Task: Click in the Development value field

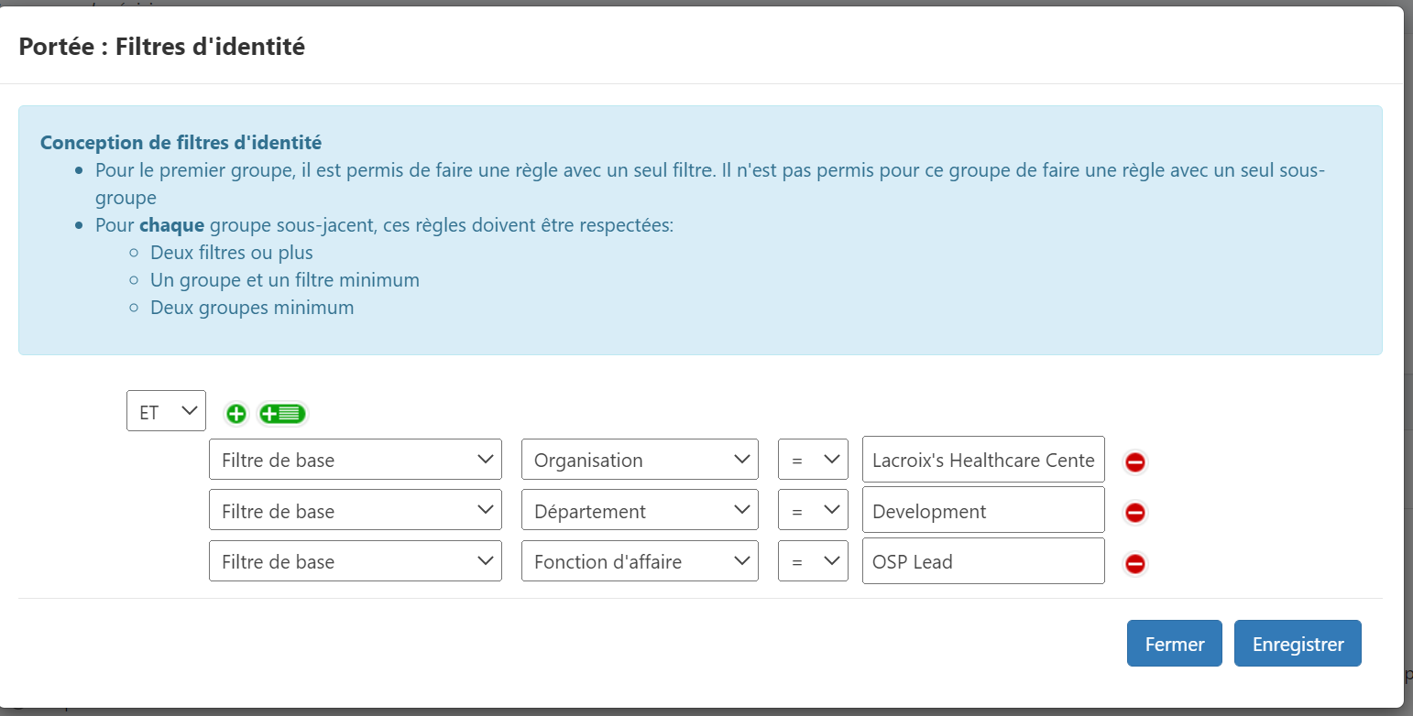Action: 982,510
